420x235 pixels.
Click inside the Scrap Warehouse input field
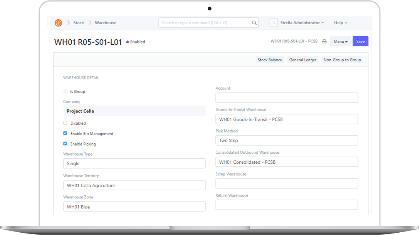click(287, 183)
